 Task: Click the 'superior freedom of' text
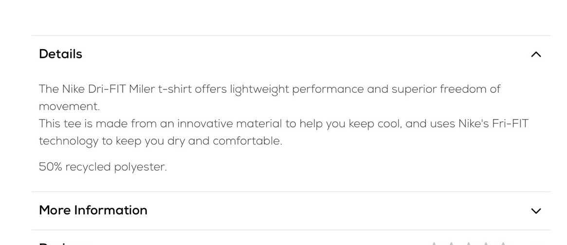446,89
